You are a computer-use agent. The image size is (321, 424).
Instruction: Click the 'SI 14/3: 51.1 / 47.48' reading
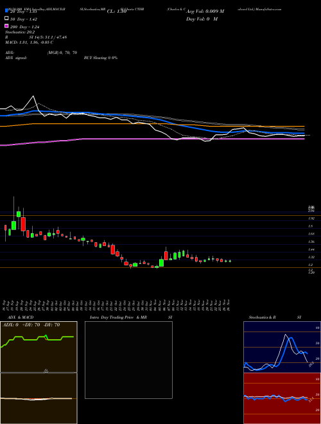pos(48,37)
